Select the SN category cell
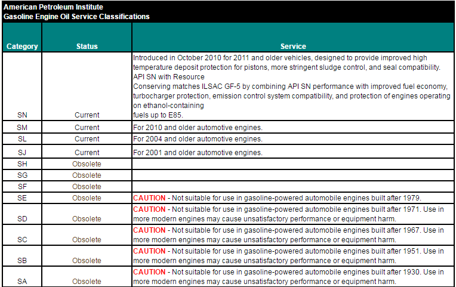 click(22, 115)
